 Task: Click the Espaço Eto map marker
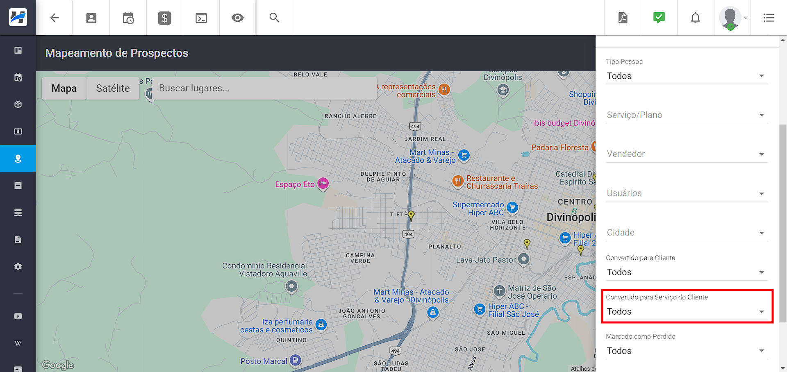pos(323,183)
